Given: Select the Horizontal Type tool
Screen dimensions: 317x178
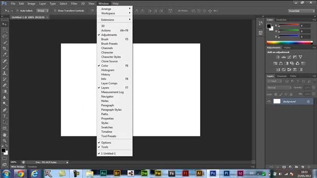Looking at the screenshot, I should 4,116.
